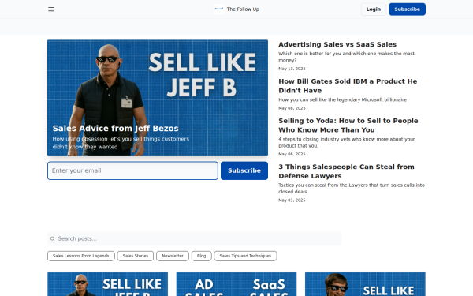
Task: Filter by Sales Lessons From Legends tag
Action: (x=81, y=256)
